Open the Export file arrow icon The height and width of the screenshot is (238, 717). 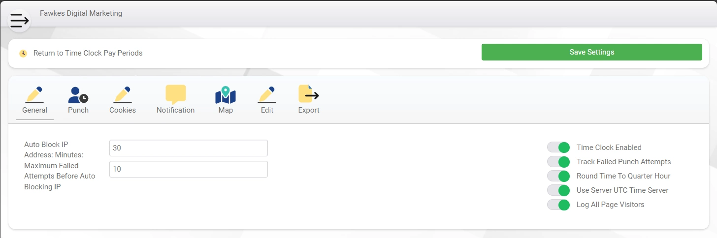pyautogui.click(x=309, y=94)
